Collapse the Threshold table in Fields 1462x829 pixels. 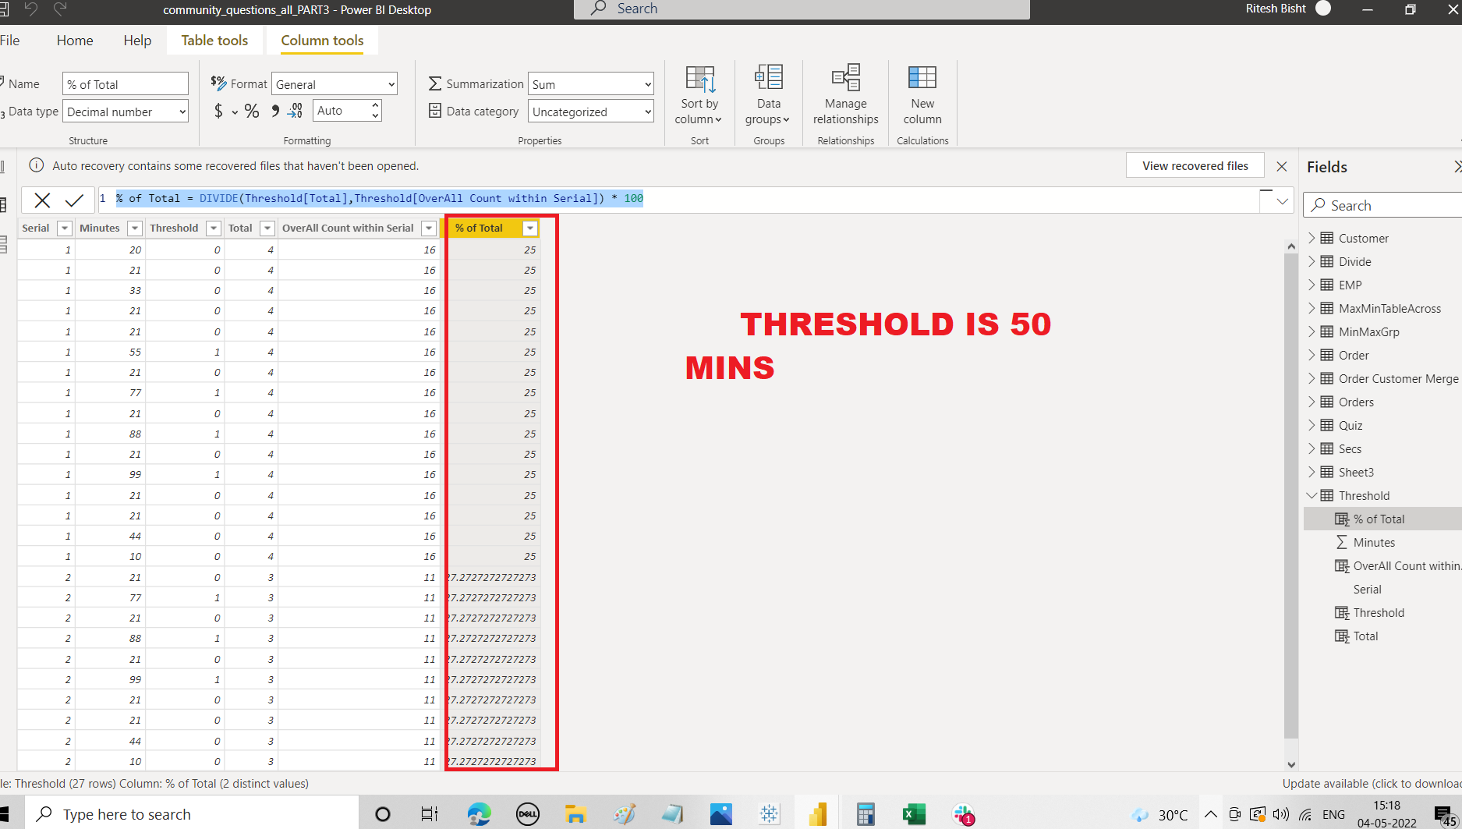pyautogui.click(x=1312, y=495)
